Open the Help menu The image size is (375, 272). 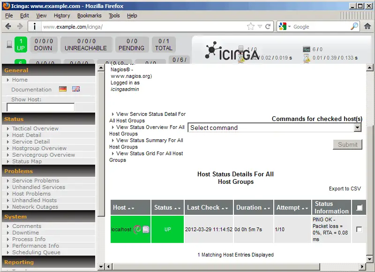[x=132, y=15]
